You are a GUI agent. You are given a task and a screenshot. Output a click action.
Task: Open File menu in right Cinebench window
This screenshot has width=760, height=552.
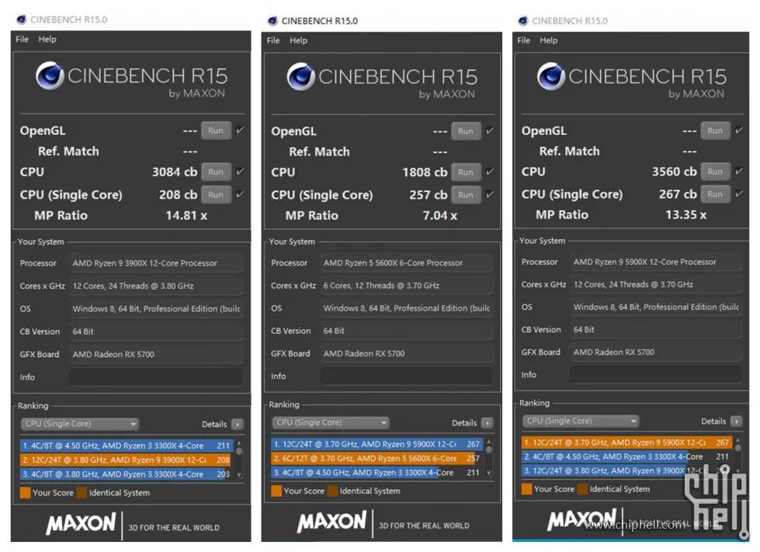pyautogui.click(x=523, y=40)
